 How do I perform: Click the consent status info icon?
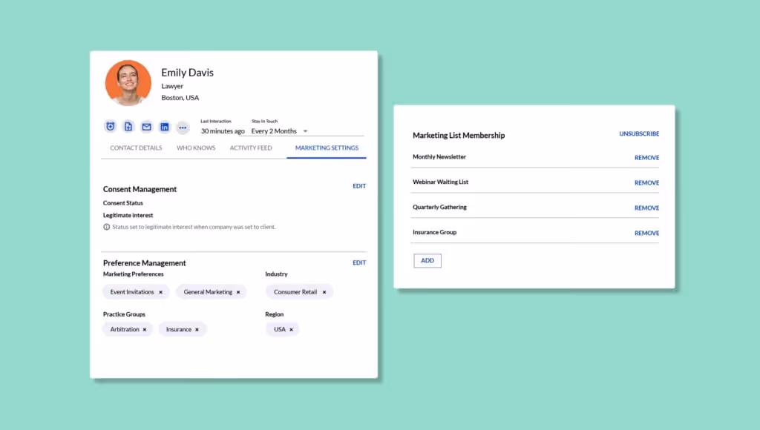pos(107,227)
